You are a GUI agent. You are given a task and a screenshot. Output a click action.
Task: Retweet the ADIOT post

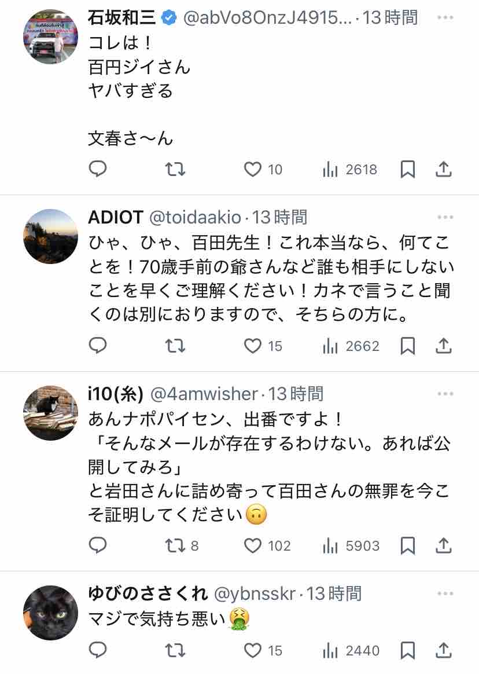(x=175, y=346)
